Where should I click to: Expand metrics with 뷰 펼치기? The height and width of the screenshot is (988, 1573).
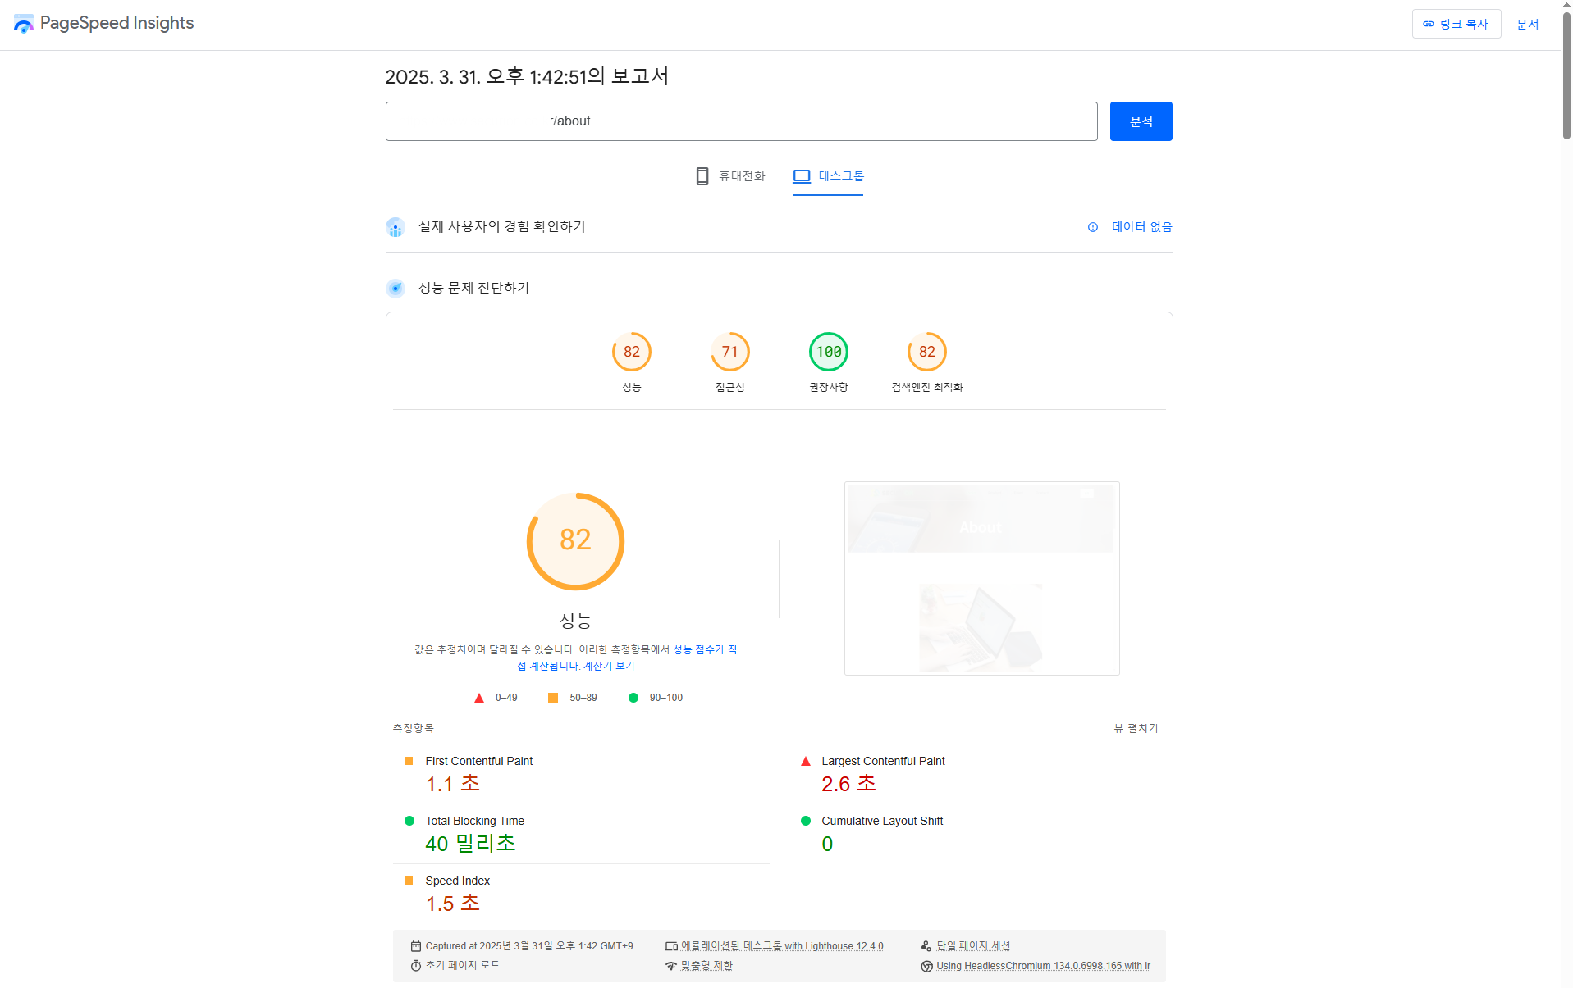click(x=1136, y=728)
